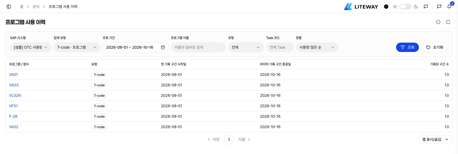Open the 집계 유형 dropdown
The height and width of the screenshot is (154, 458).
click(x=77, y=47)
